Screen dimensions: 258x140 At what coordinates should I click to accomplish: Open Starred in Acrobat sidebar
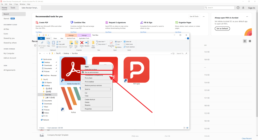tap(6, 19)
